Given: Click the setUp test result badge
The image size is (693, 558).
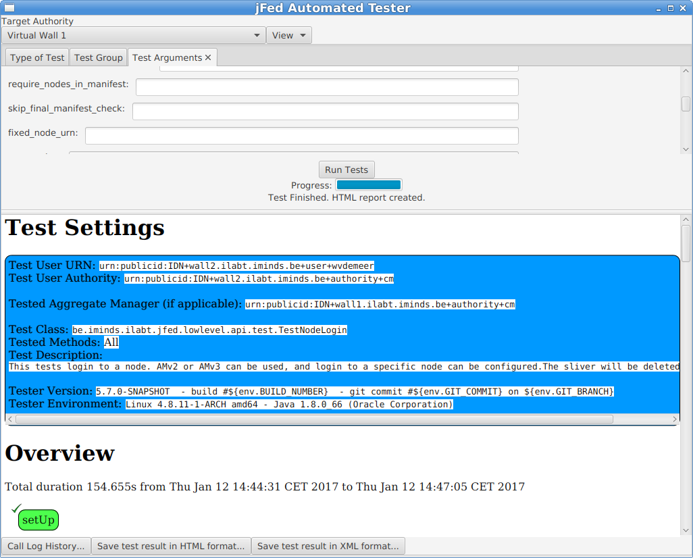Looking at the screenshot, I should [38, 520].
